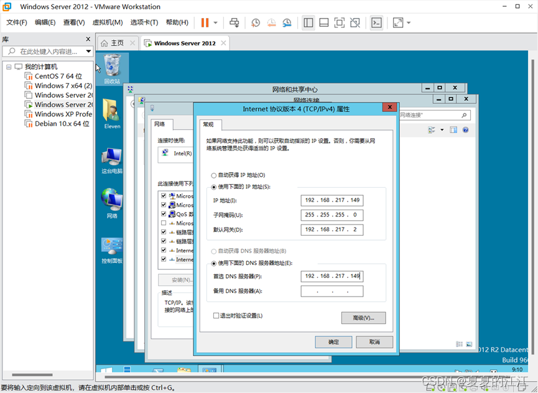
Task: Open the snapshot manager icon
Action: point(287,22)
